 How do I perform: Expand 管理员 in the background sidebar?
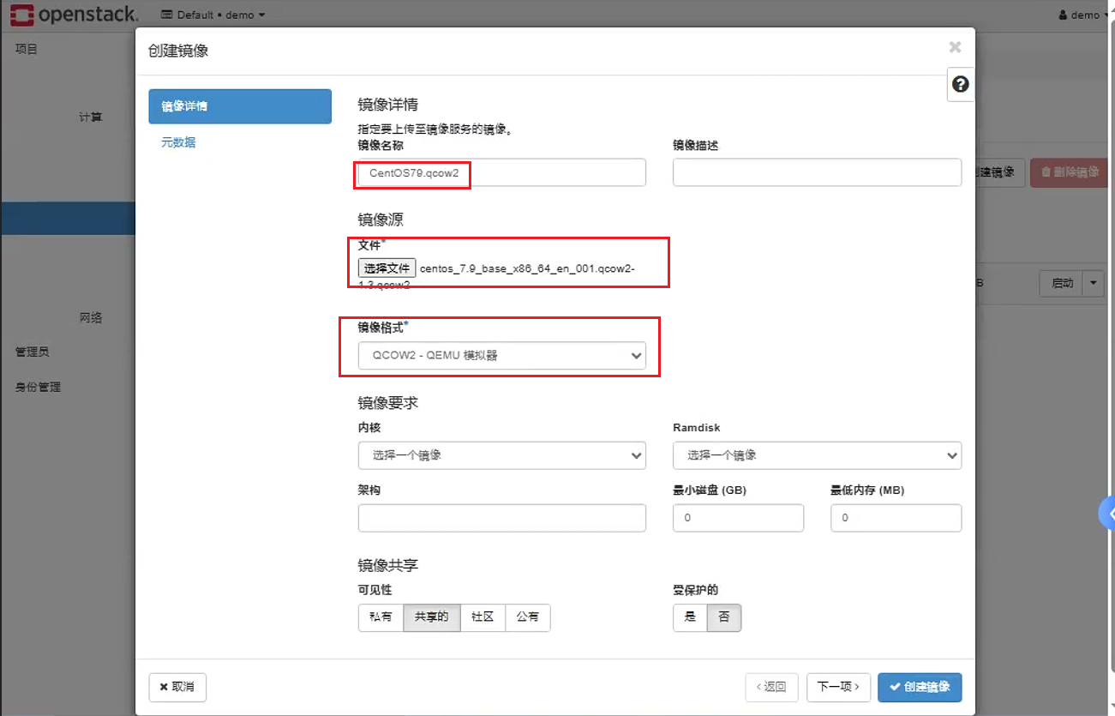coord(32,352)
